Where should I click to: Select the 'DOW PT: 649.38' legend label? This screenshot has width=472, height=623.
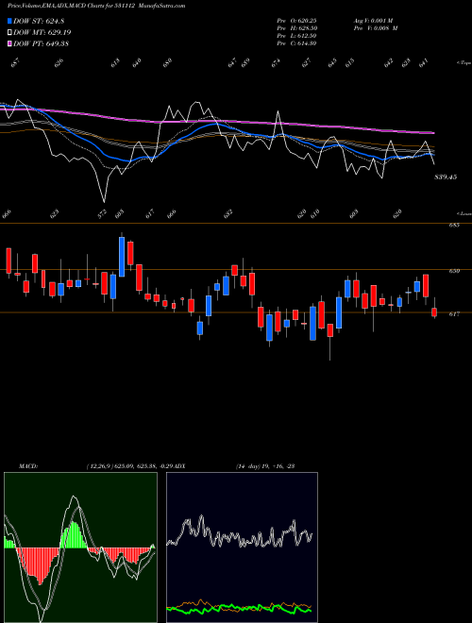tap(41, 43)
